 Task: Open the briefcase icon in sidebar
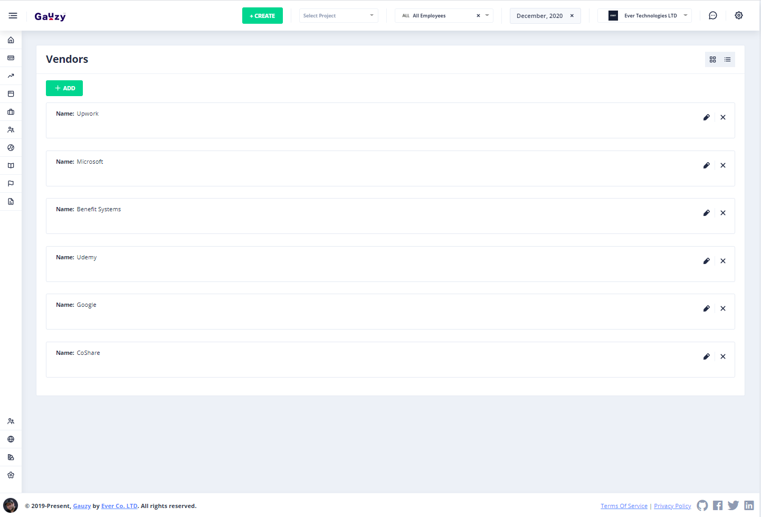tap(11, 112)
